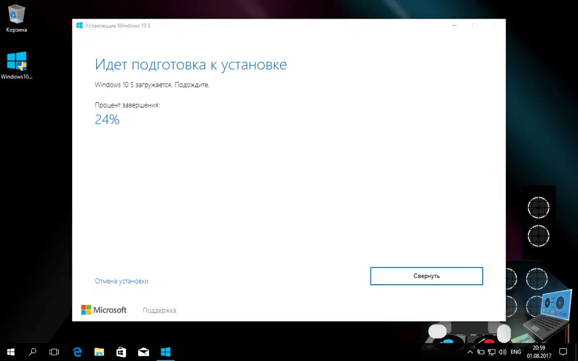Viewport: 578px width, 361px height.
Task: Click the 'Windows 10 S загружается' text
Action: tap(134, 85)
